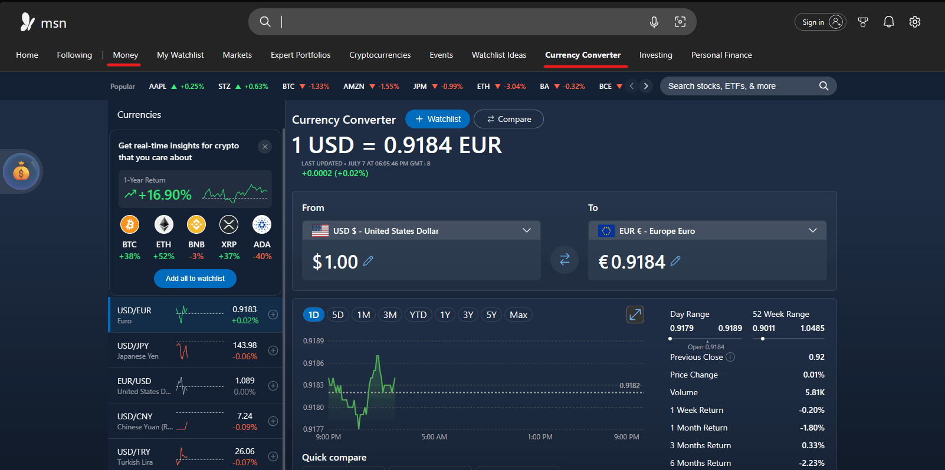Swap the From and To currencies

coord(565,259)
